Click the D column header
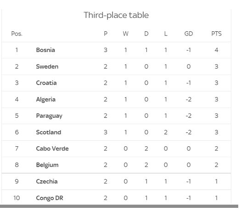The width and height of the screenshot is (241, 212). coord(146,34)
